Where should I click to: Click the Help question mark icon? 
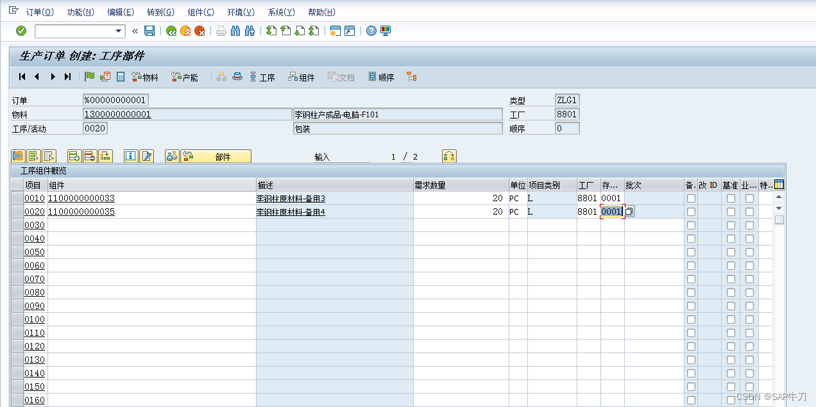pyautogui.click(x=371, y=31)
